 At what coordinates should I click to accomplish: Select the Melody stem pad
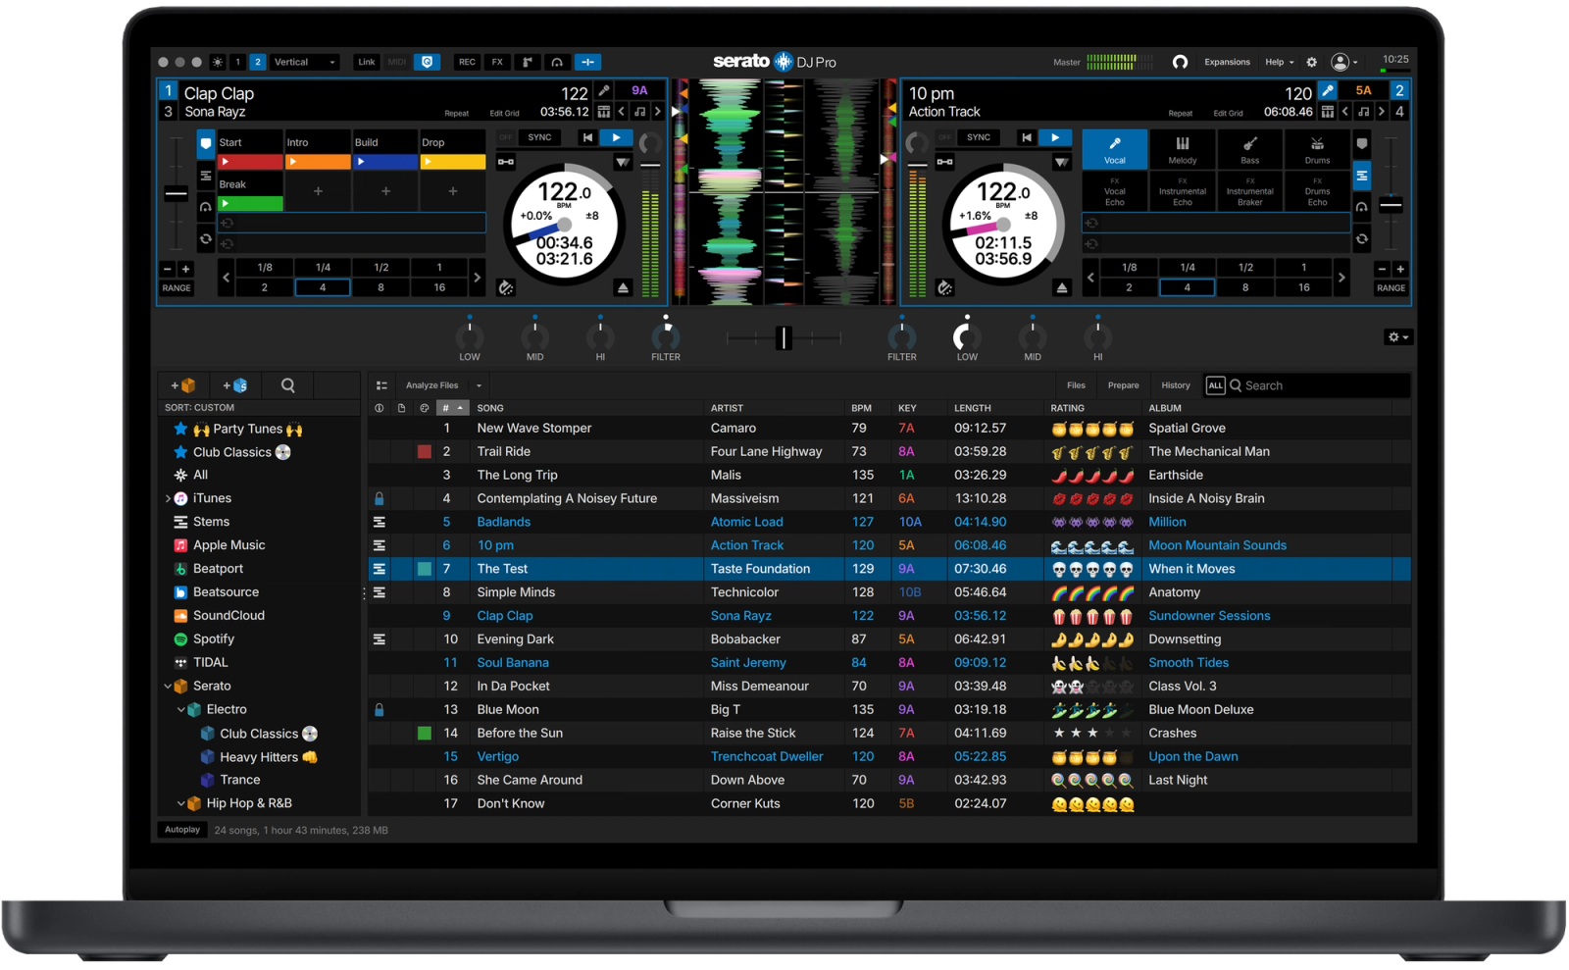pos(1182,149)
